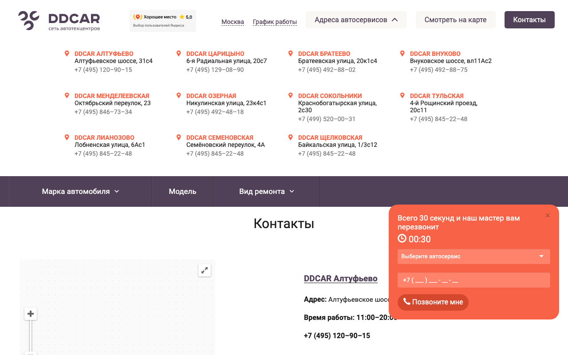Click the pin icon beside DDCAR Тульская
Image resolution: width=568 pixels, height=355 pixels.
(402, 96)
